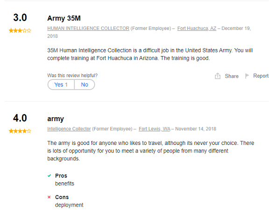Viewport: 280px width, 215px height.
Task: Click the "benefits" text under Pros
Action: coord(64,184)
